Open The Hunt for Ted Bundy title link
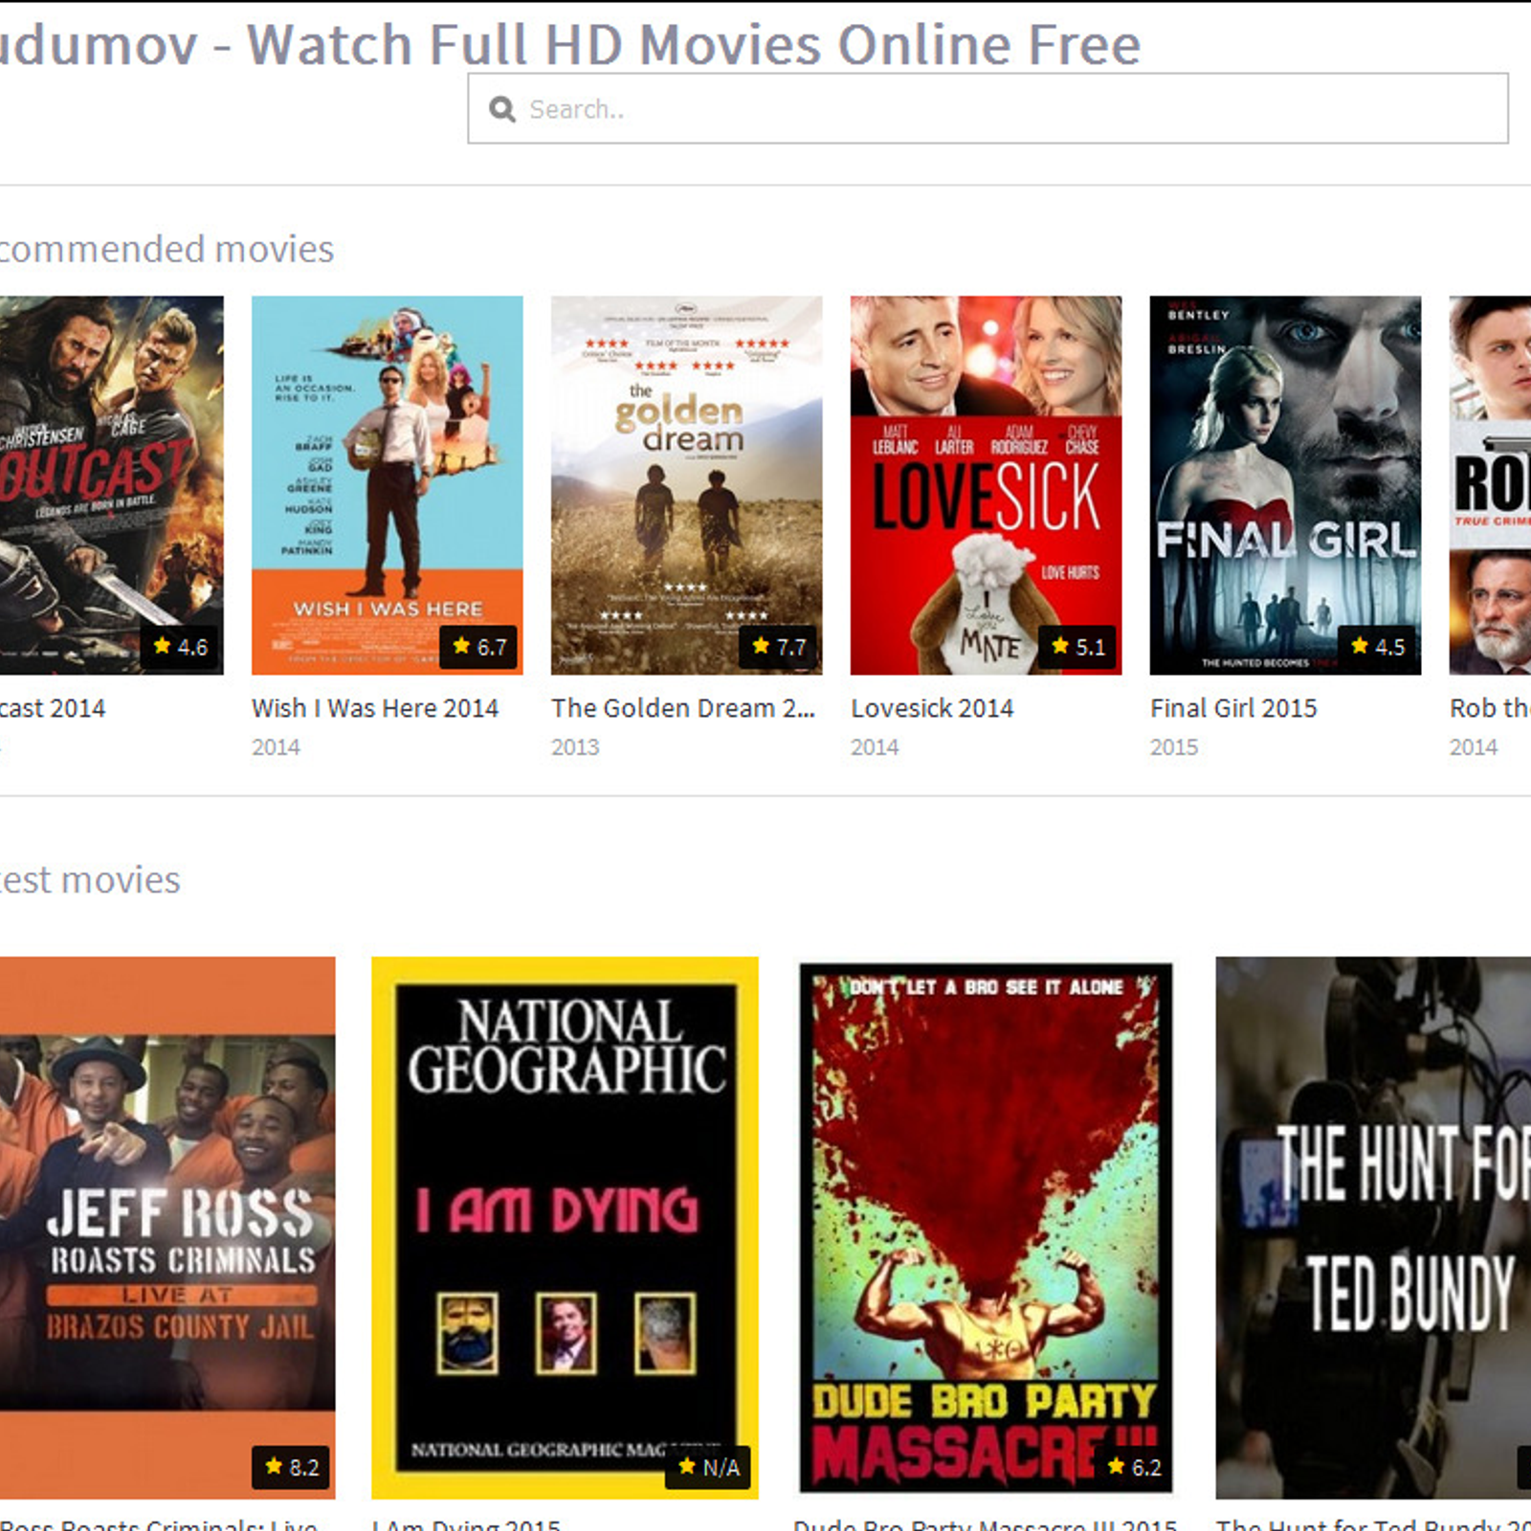The width and height of the screenshot is (1531, 1531). [x=1373, y=1523]
